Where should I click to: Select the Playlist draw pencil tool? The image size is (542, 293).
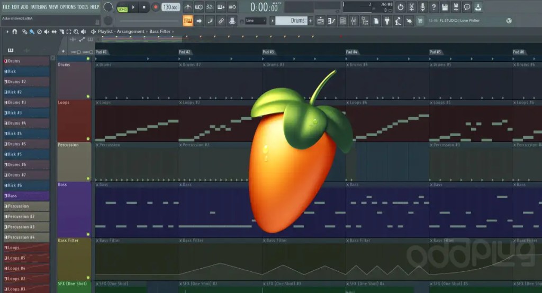pyautogui.click(x=24, y=31)
